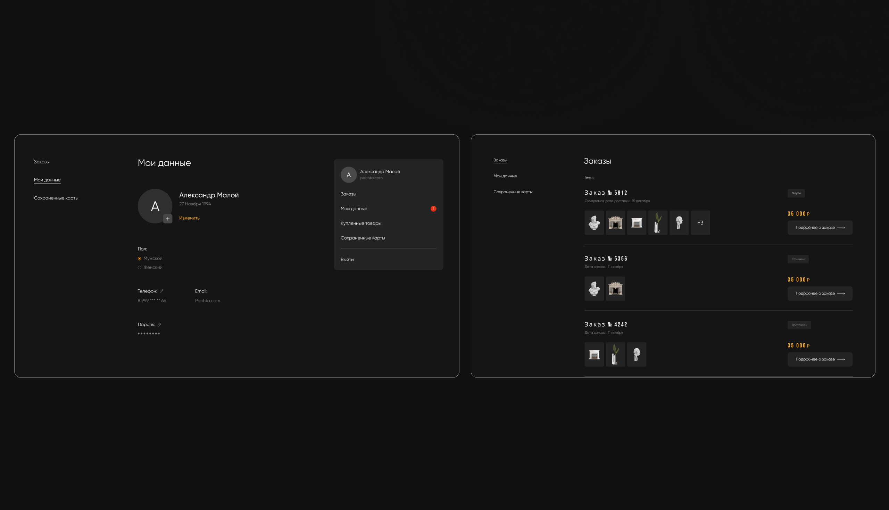Click the pencil icon next to Пароль
This screenshot has width=889, height=510.
pyautogui.click(x=159, y=325)
